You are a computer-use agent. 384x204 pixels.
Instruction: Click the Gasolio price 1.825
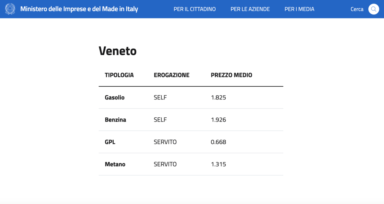218,98
